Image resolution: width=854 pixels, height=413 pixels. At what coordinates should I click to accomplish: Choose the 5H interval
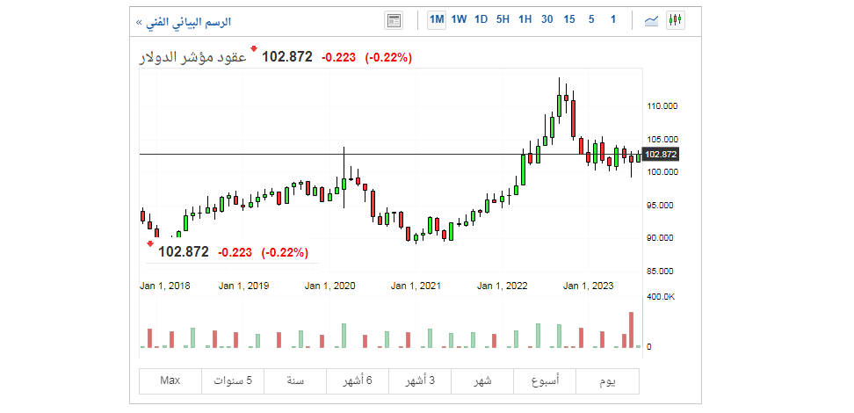503,19
